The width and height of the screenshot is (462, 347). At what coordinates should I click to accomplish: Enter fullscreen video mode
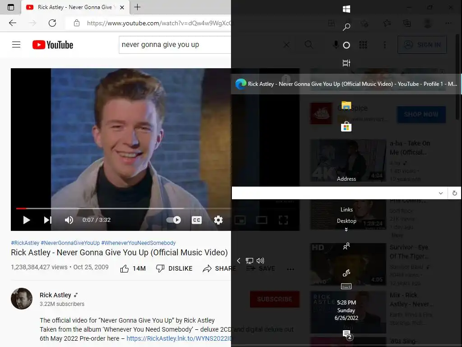coord(283,220)
